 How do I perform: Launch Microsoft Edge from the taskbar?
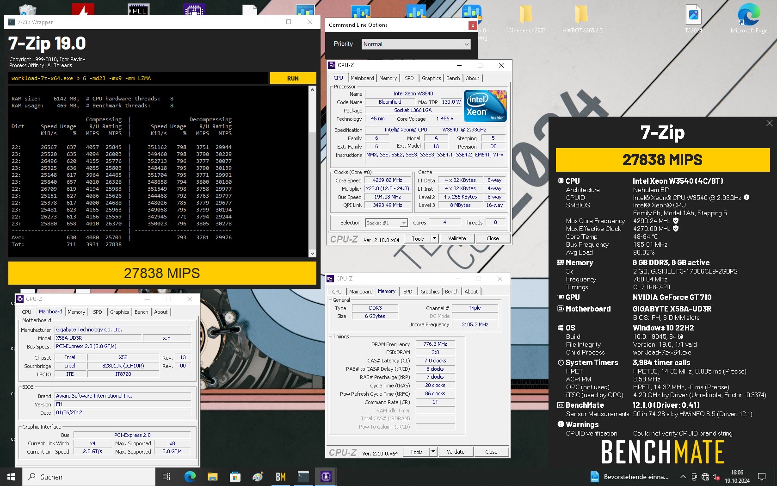point(190,477)
